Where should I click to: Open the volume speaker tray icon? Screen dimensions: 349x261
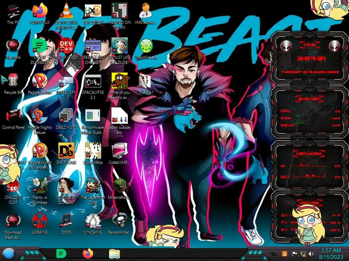point(311,254)
